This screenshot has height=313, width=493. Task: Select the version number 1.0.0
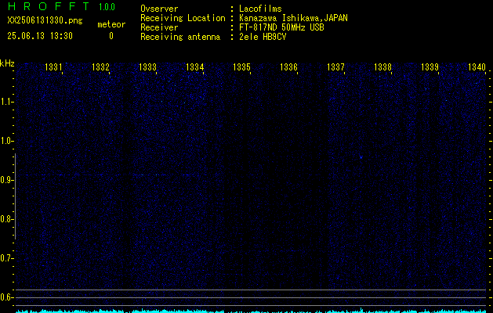pos(107,7)
